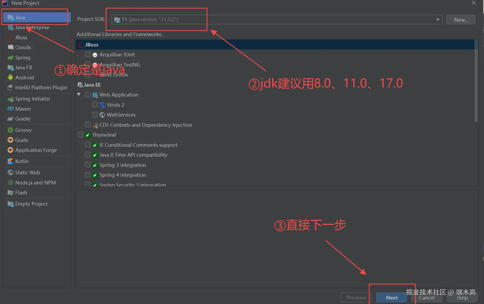Image resolution: width=484 pixels, height=304 pixels.
Task: Select the Maven project type icon
Action: tap(10, 109)
